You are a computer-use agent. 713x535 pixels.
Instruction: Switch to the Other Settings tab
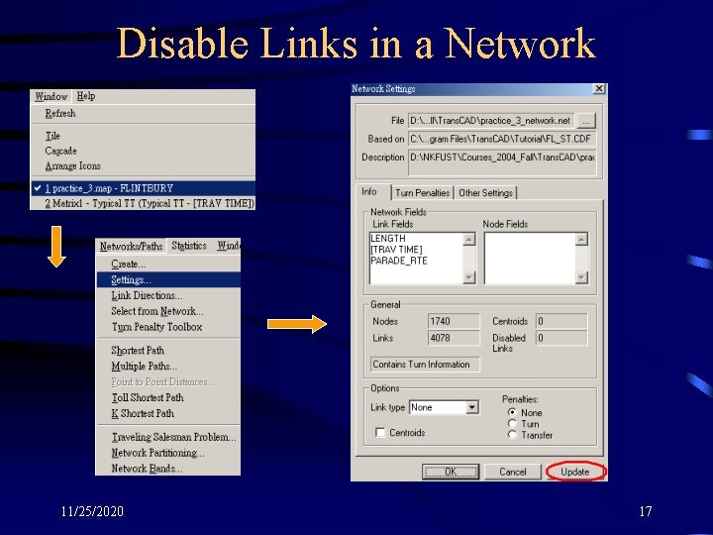[x=485, y=193]
